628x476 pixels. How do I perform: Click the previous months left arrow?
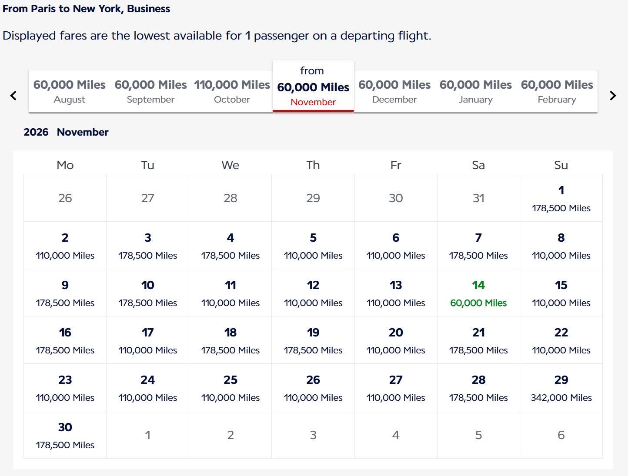13,96
